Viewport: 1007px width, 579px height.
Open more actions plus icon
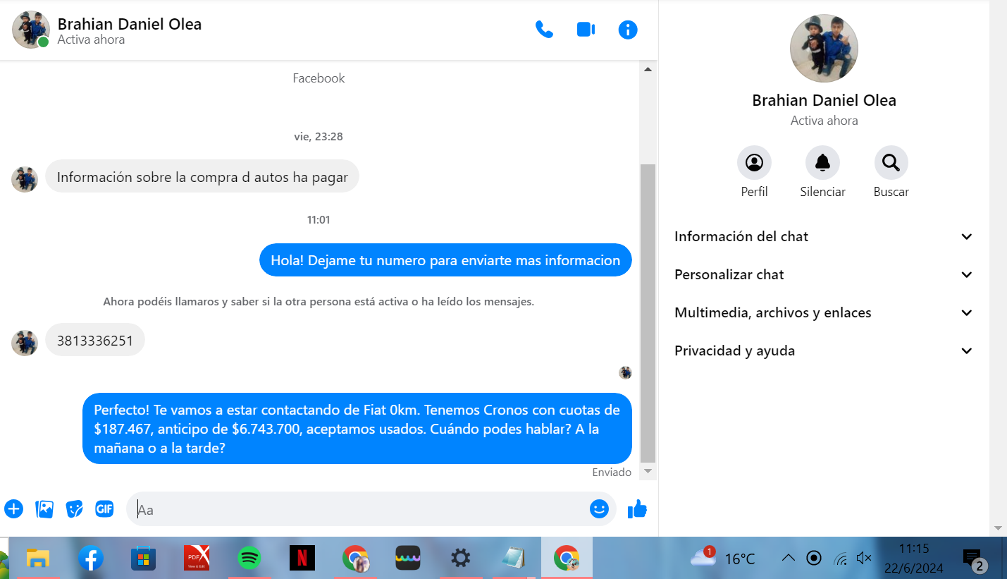click(x=14, y=508)
